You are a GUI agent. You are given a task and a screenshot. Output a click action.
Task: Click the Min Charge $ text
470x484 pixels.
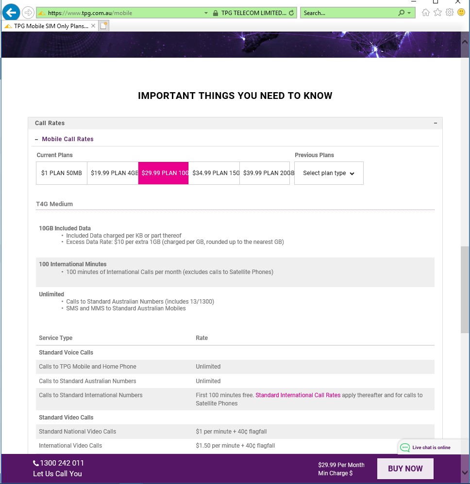coord(336,473)
